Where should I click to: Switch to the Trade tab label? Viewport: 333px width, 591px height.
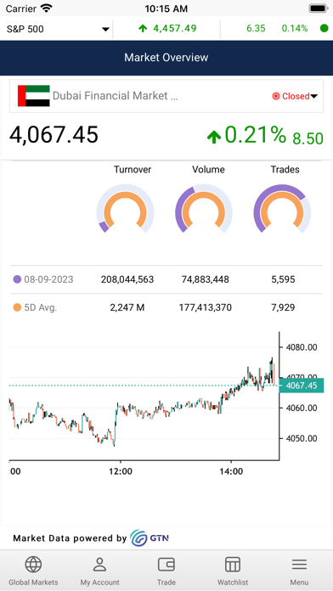pyautogui.click(x=166, y=582)
